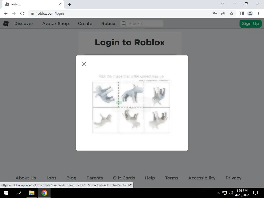Reload the Roblox login page

click(22, 13)
